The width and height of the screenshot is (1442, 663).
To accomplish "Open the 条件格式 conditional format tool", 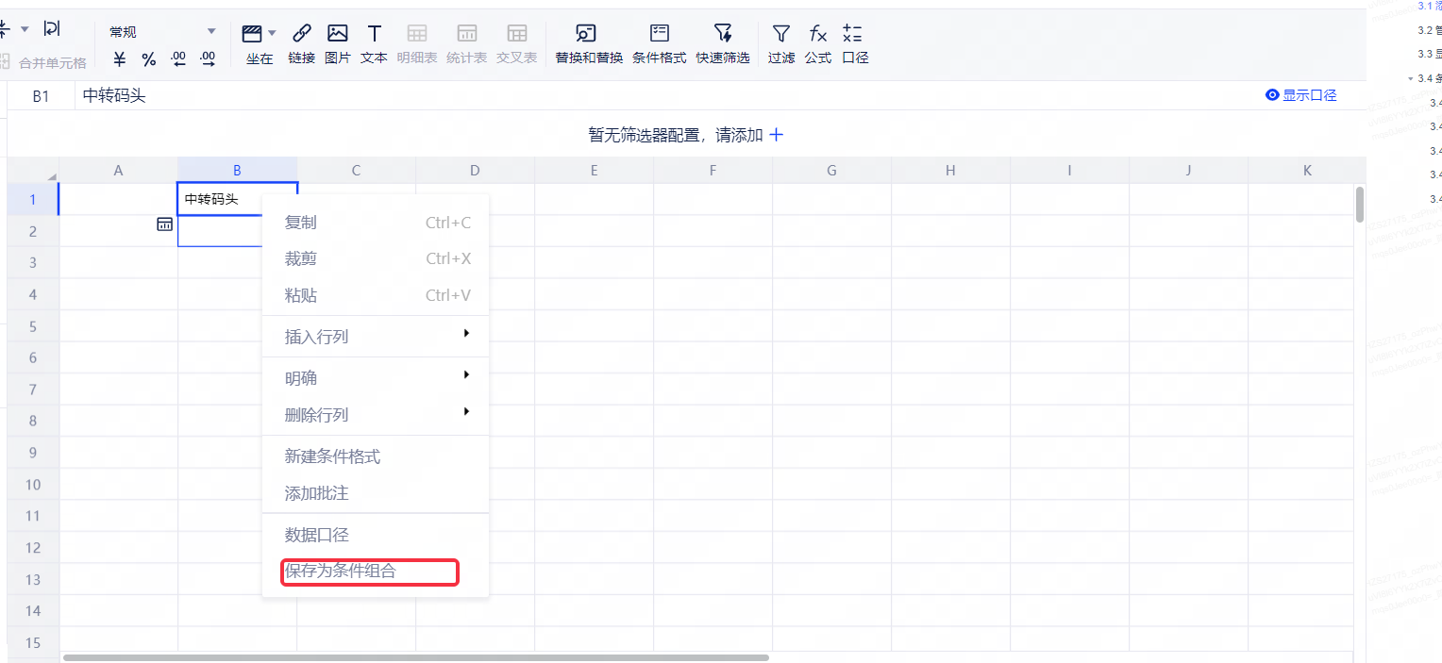I will tap(659, 35).
